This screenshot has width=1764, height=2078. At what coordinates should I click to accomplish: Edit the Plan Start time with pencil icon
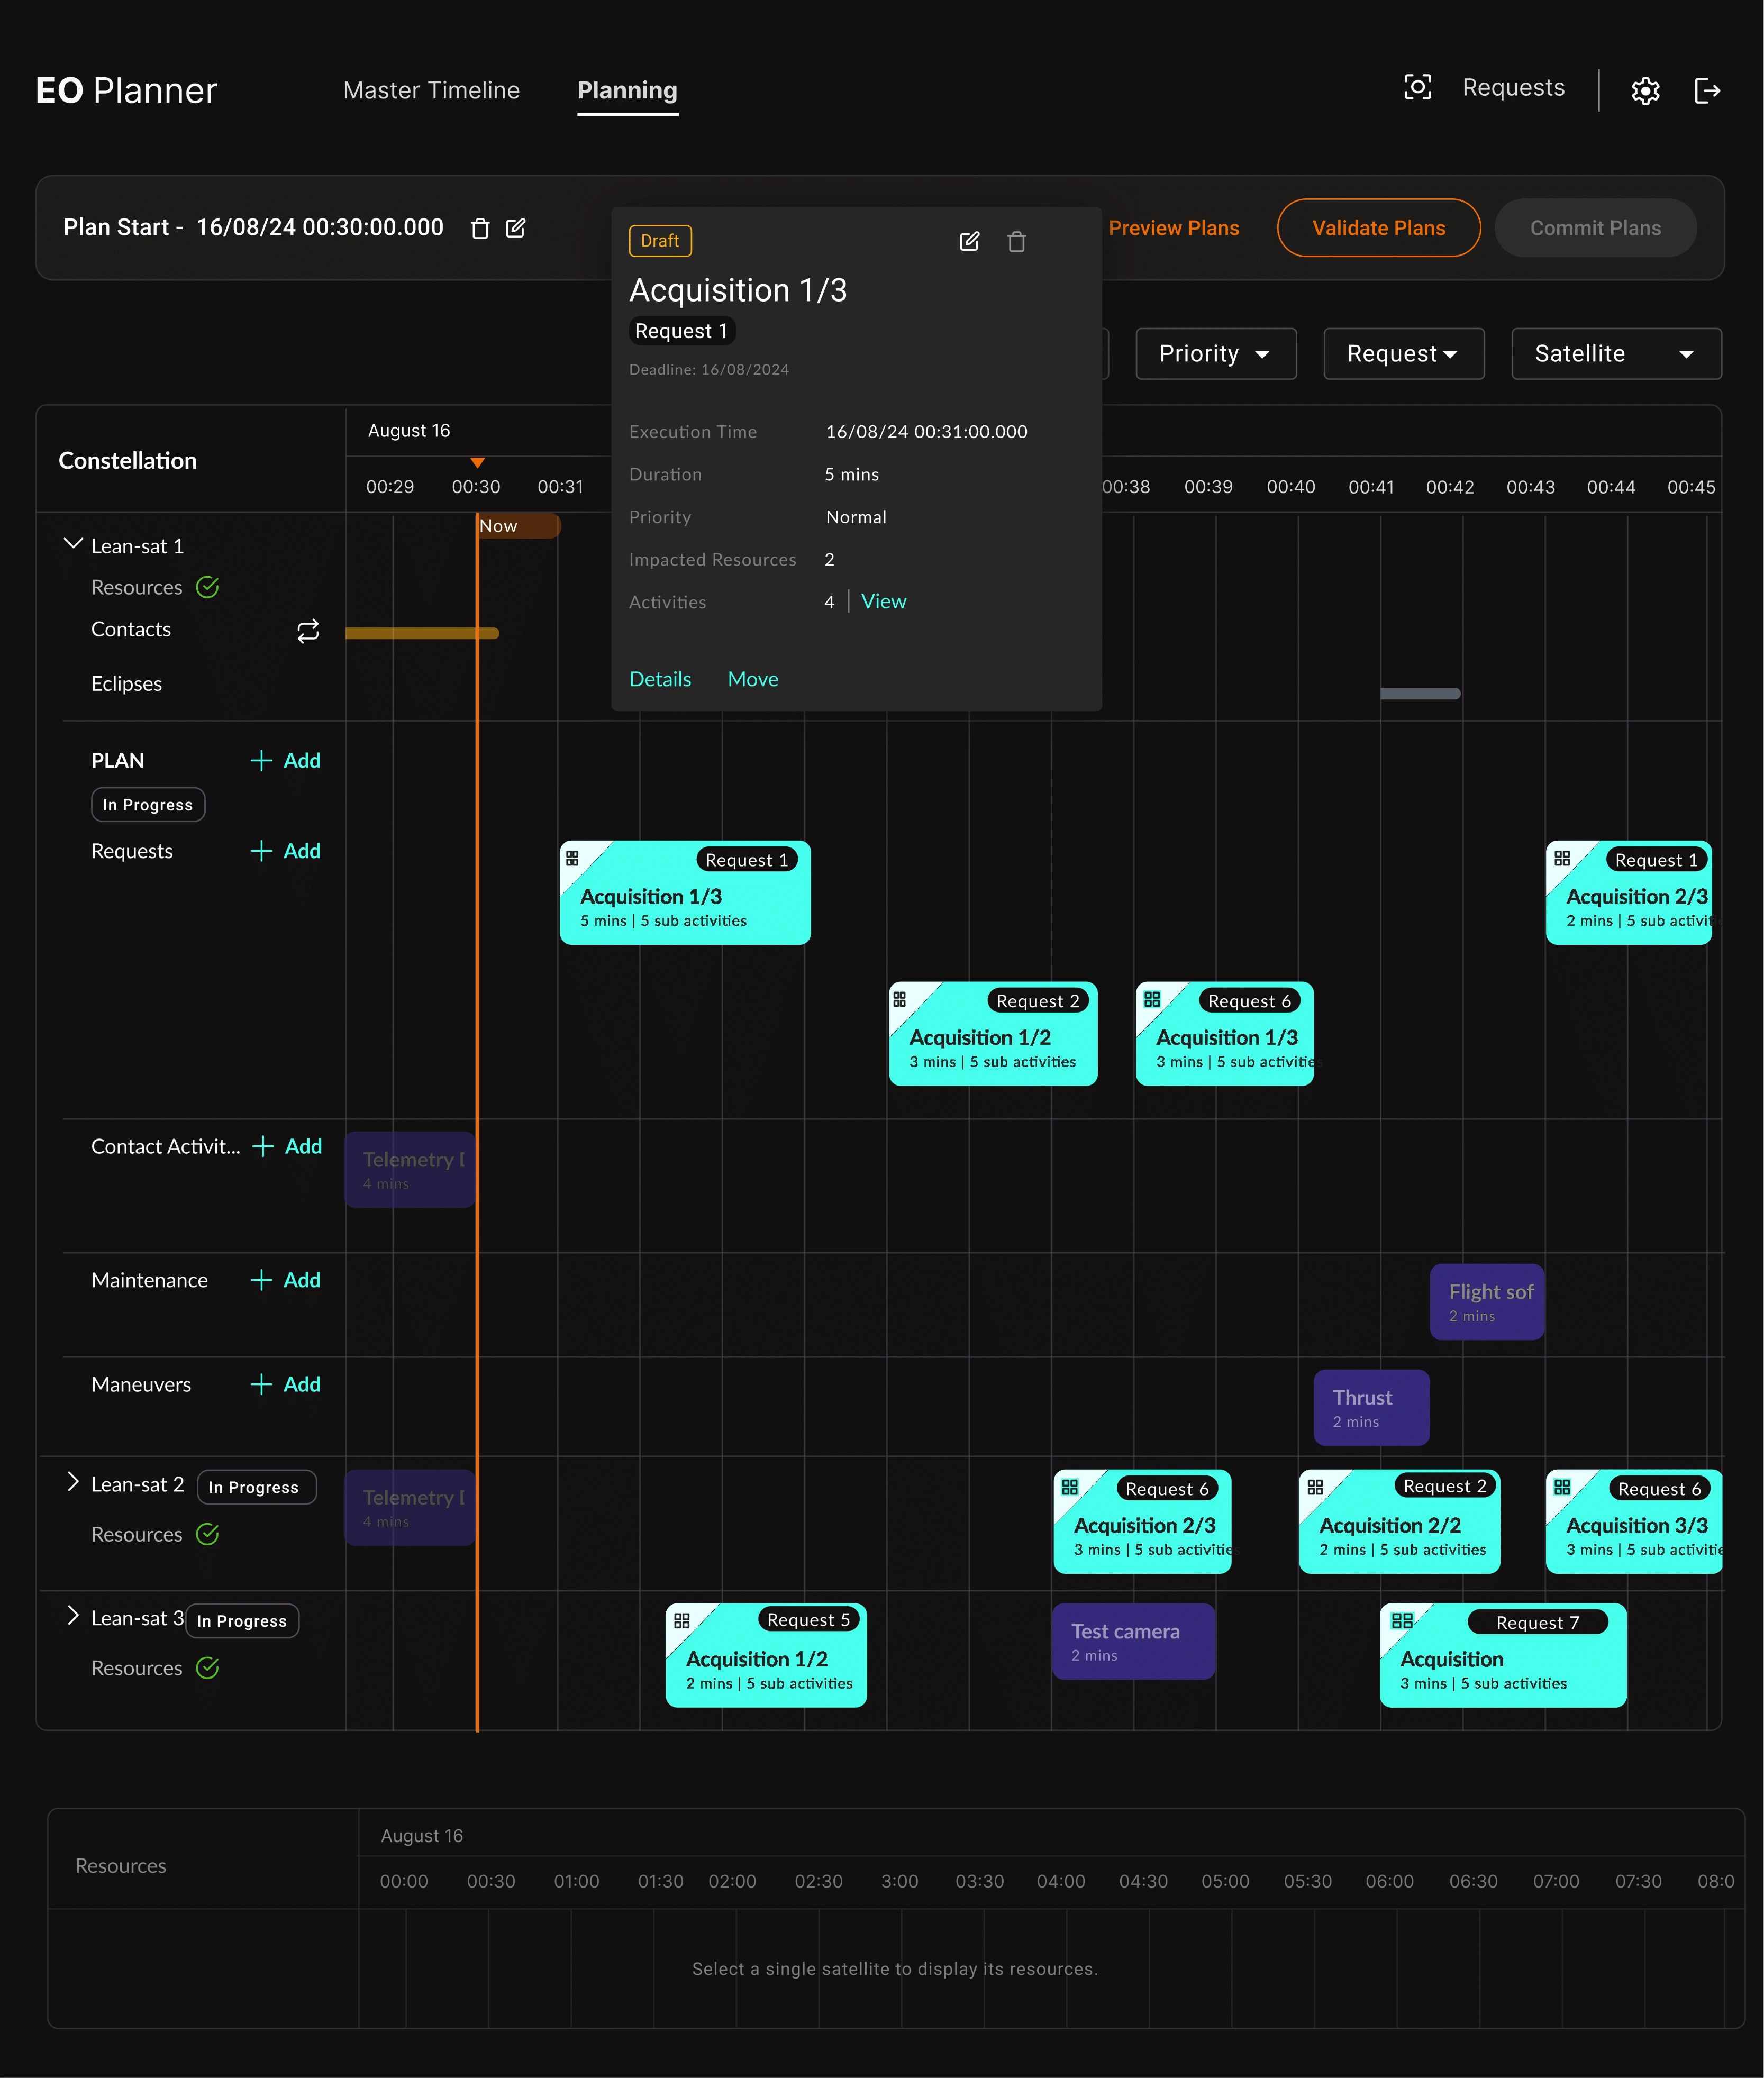pyautogui.click(x=516, y=228)
